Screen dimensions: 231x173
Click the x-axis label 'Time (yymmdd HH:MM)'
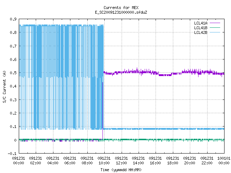(121, 170)
